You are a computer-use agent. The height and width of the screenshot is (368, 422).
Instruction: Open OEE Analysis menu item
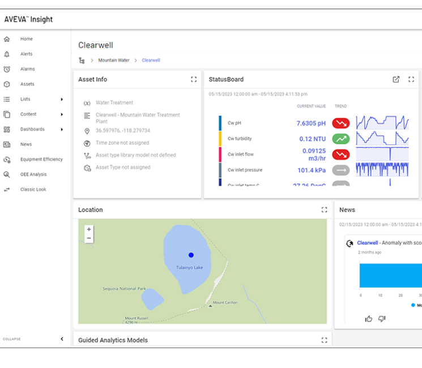coord(33,174)
